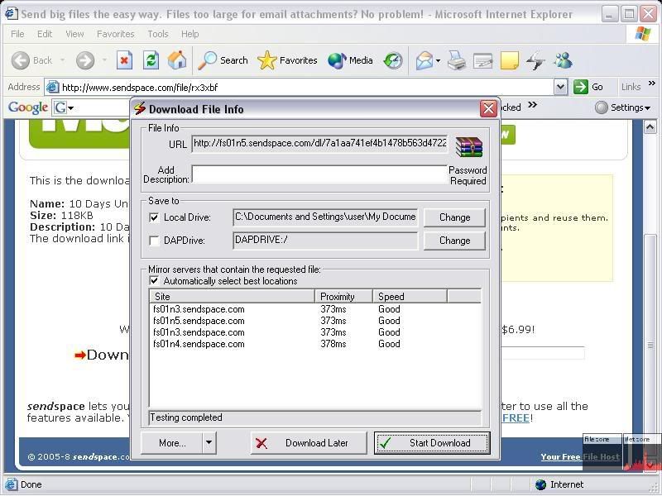
Task: Open the Mail toolbar icon
Action: pos(425,60)
